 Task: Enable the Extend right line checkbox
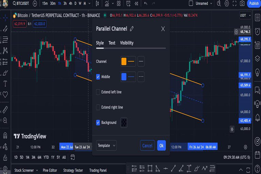98,107
